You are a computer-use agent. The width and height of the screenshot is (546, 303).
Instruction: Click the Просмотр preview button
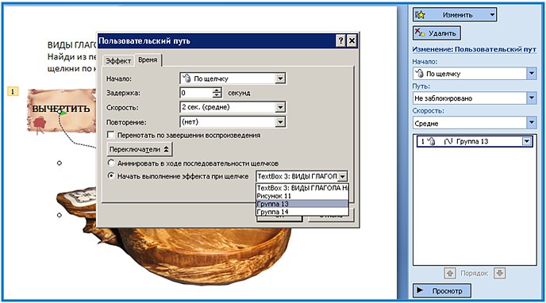click(x=442, y=290)
